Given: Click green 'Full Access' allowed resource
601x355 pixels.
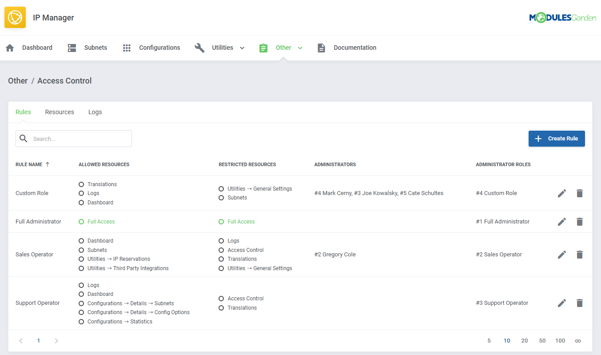Looking at the screenshot, I should (x=101, y=222).
